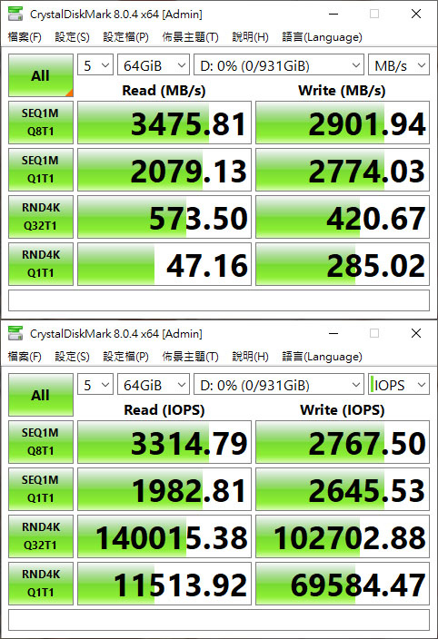
Task: Start the RND4K Q1T1 test in the top window
Action: pyautogui.click(x=41, y=264)
